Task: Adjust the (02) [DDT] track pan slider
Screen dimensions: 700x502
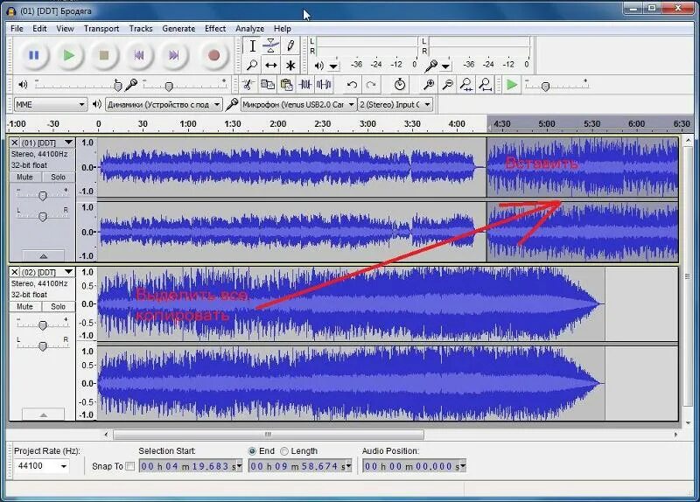Action: coord(42,345)
